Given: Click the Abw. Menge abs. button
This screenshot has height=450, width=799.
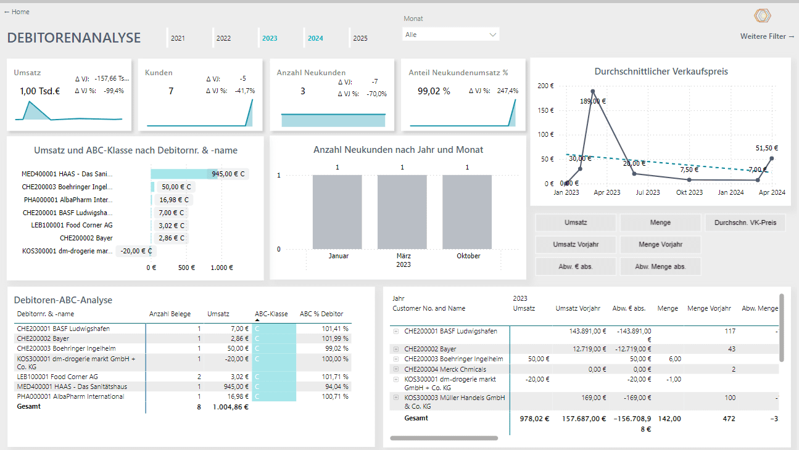Looking at the screenshot, I should click(660, 266).
